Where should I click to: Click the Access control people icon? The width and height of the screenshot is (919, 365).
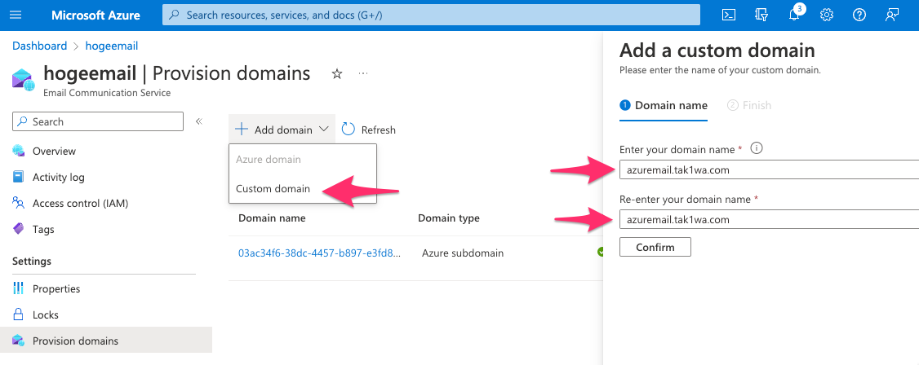point(19,204)
